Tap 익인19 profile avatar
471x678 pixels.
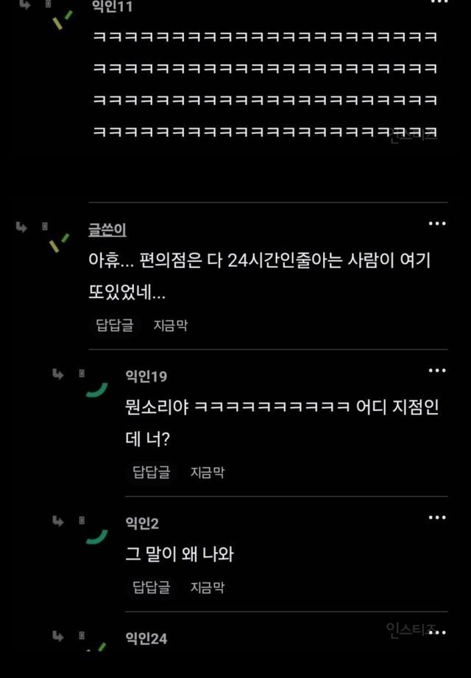[x=97, y=390]
